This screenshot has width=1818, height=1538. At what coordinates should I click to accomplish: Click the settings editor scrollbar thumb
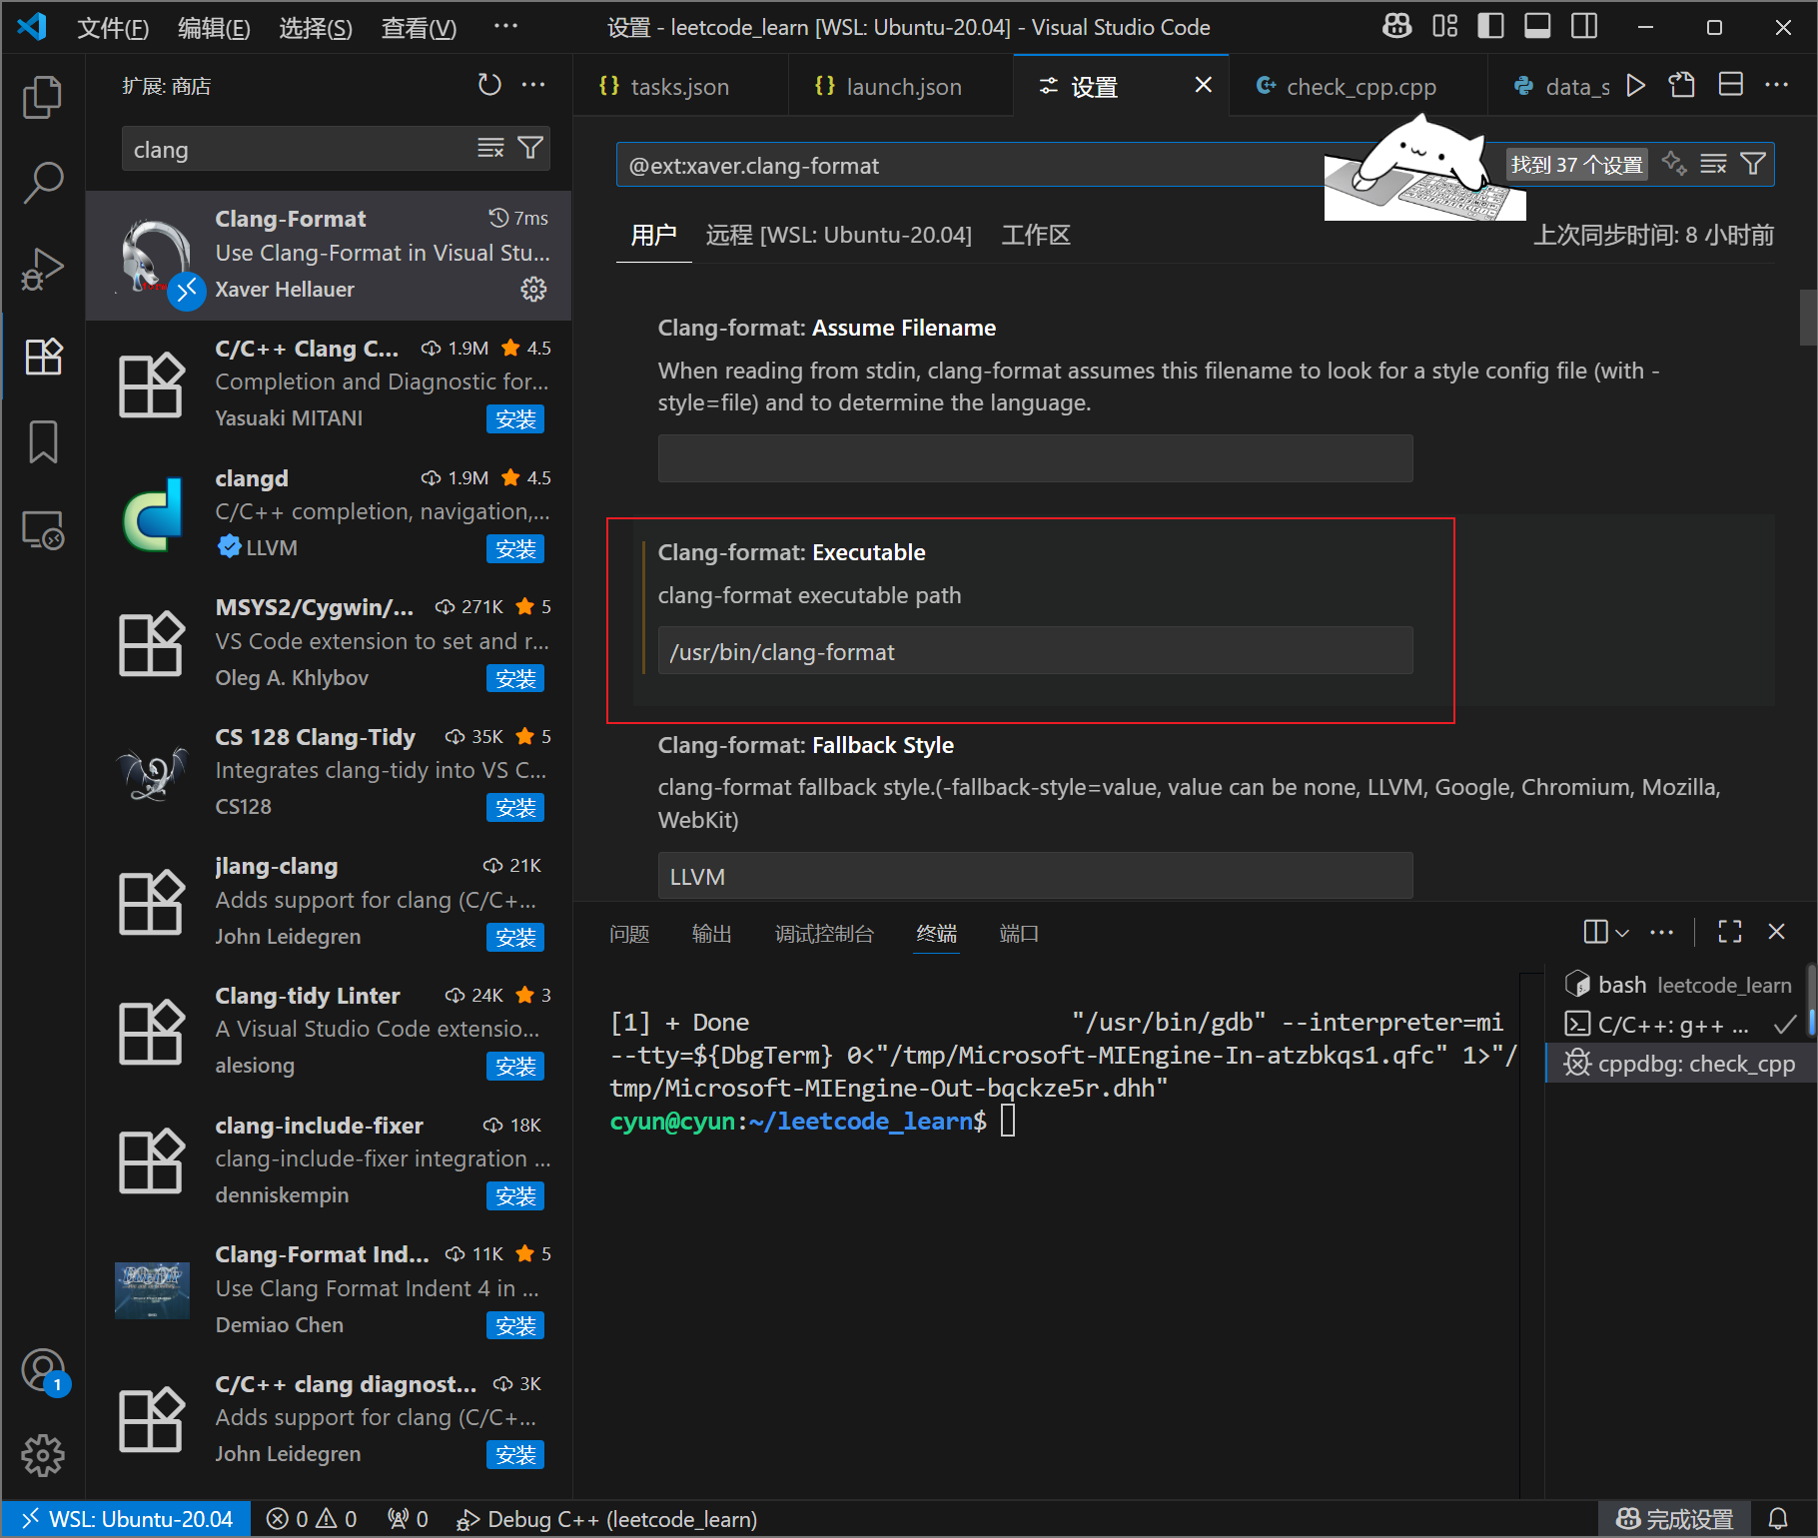pos(1807,317)
